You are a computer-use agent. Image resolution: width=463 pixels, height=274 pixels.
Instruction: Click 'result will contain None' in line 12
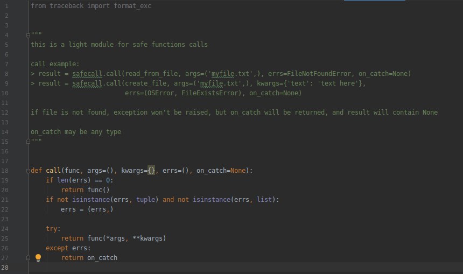(x=392, y=113)
